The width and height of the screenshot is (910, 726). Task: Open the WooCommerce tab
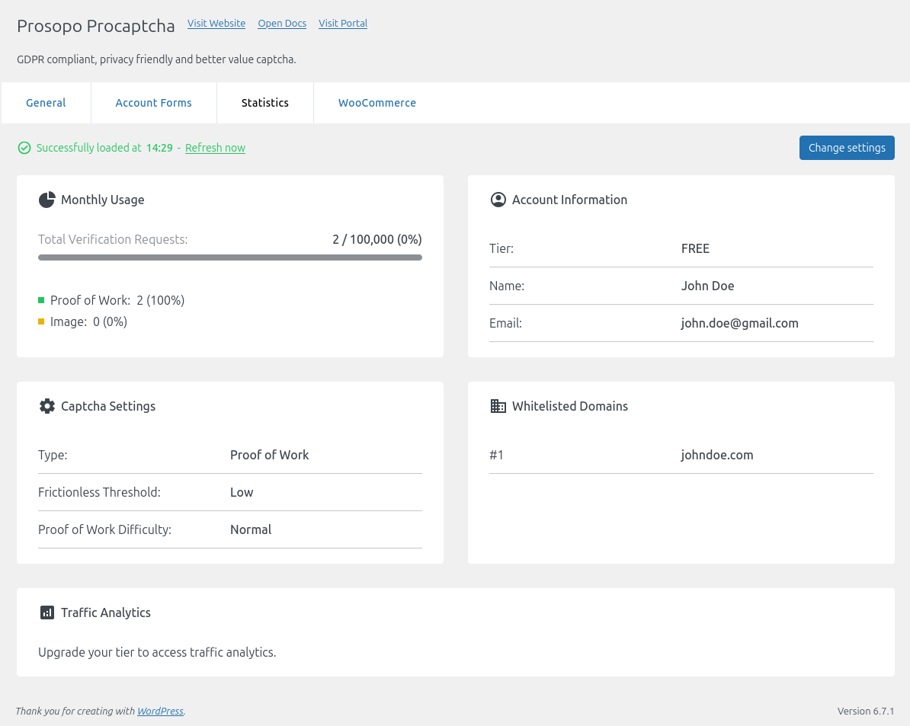click(x=376, y=103)
